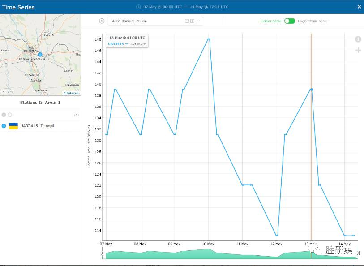Click the target icon beside Area Radius
Viewport: 364px width, 266px height.
[x=102, y=21]
